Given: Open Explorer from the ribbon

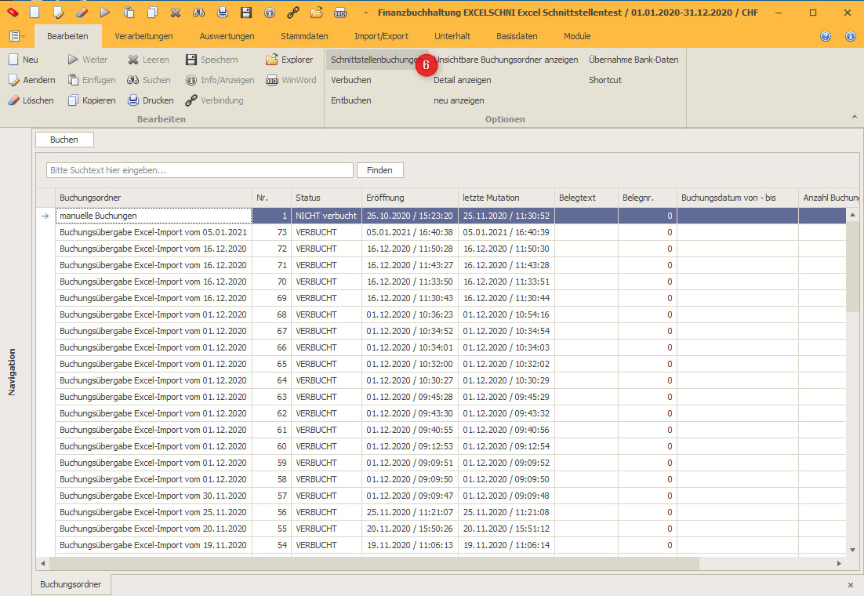Looking at the screenshot, I should pyautogui.click(x=289, y=60).
